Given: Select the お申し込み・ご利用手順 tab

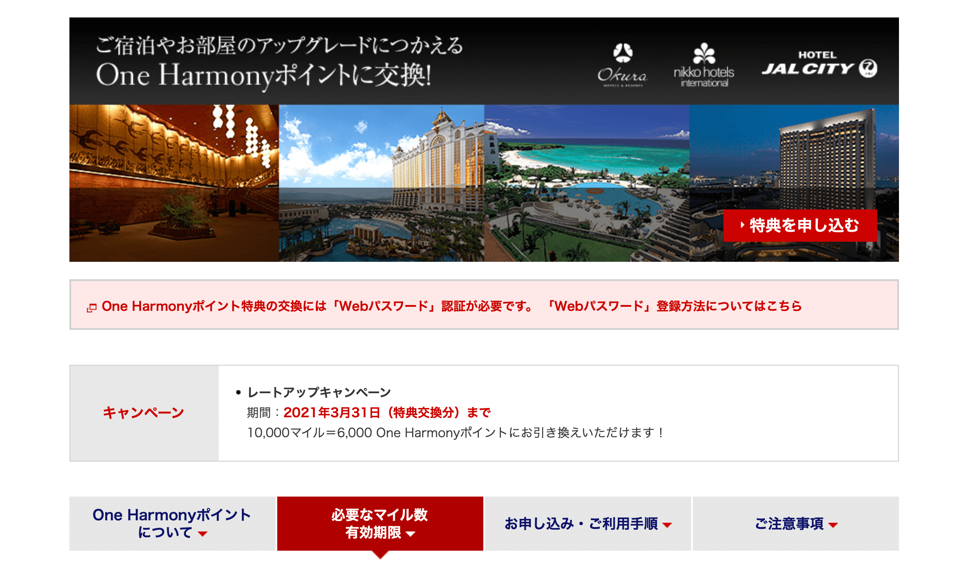Looking at the screenshot, I should coord(588,524).
